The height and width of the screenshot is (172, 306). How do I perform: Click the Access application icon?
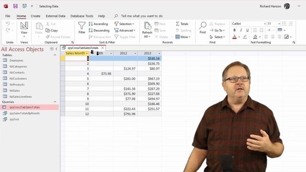tap(6, 6)
